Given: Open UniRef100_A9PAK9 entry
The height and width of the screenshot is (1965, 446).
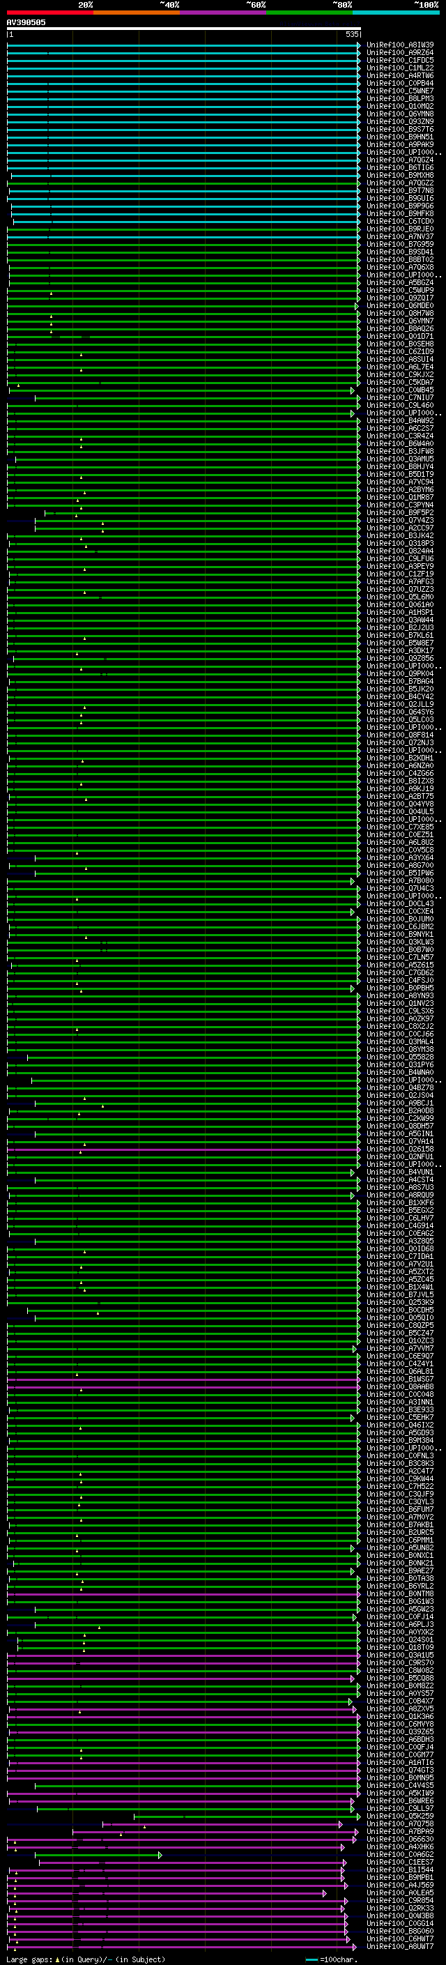Looking at the screenshot, I should 400,145.
